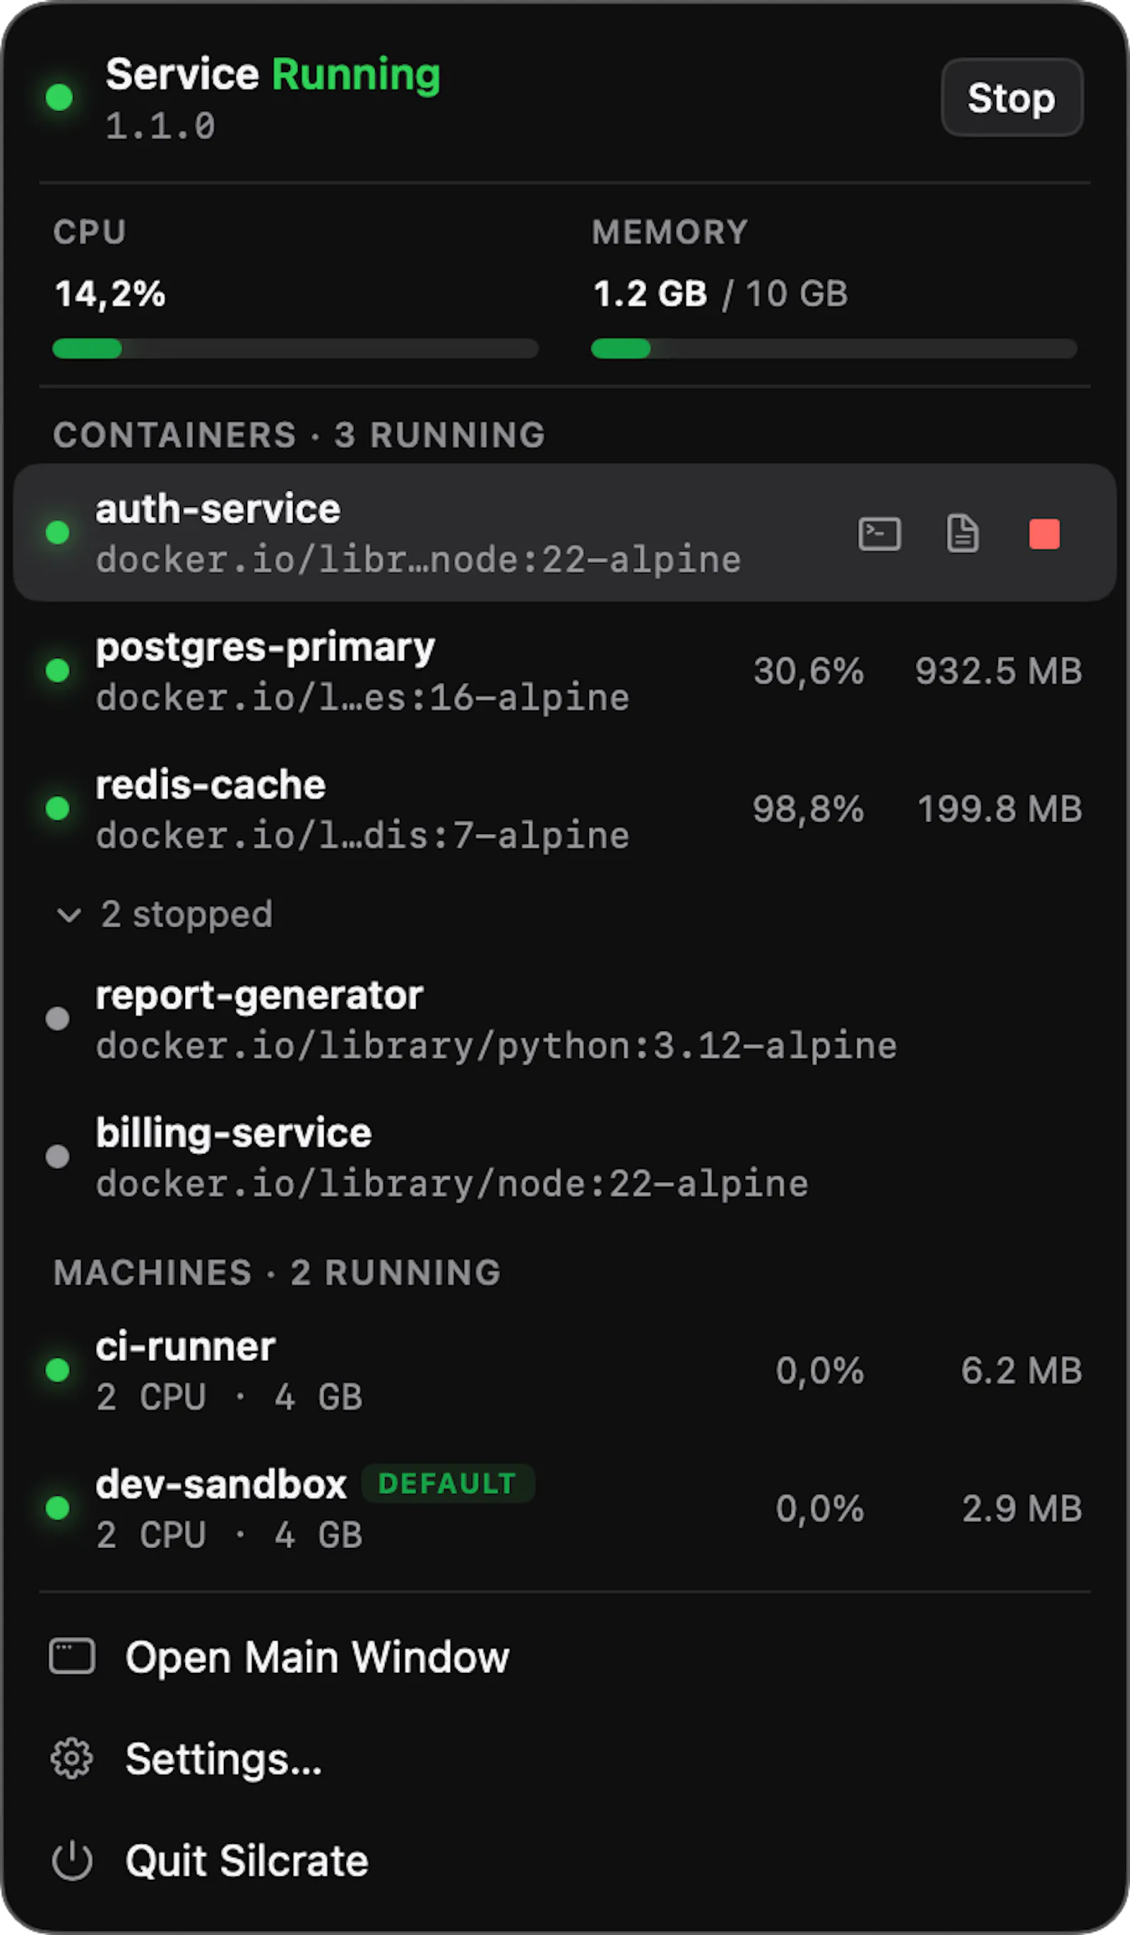Screen dimensions: 1130x1935
Task: Click redis-cache 199.8 MB memory value
Action: (1000, 809)
